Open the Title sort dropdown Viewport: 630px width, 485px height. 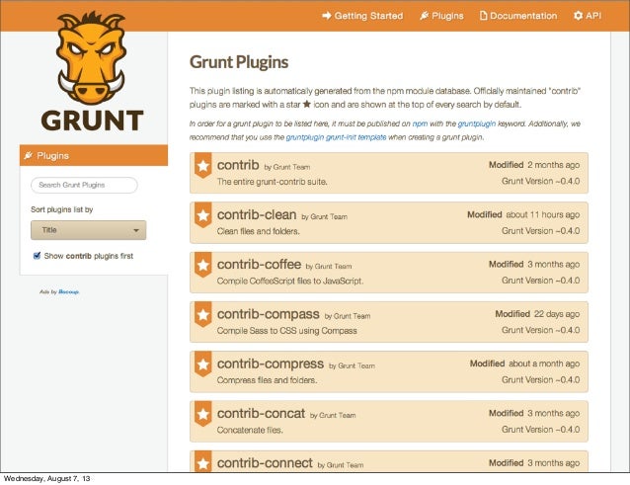coord(89,230)
